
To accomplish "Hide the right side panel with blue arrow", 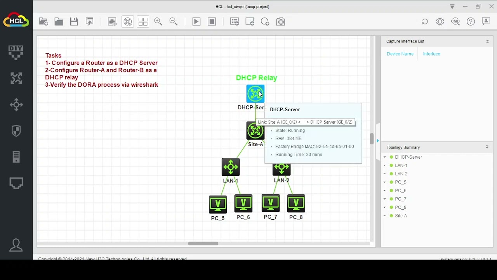I will [378, 141].
